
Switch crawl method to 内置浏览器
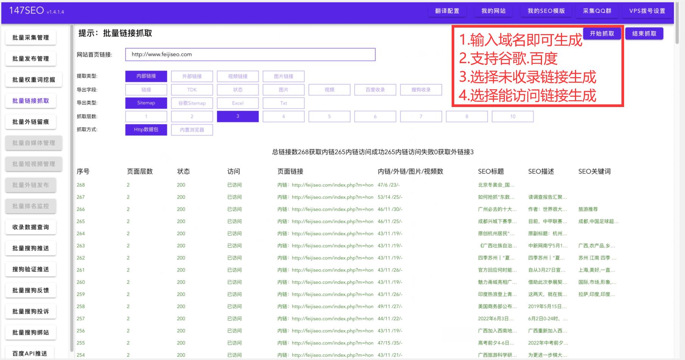[191, 130]
